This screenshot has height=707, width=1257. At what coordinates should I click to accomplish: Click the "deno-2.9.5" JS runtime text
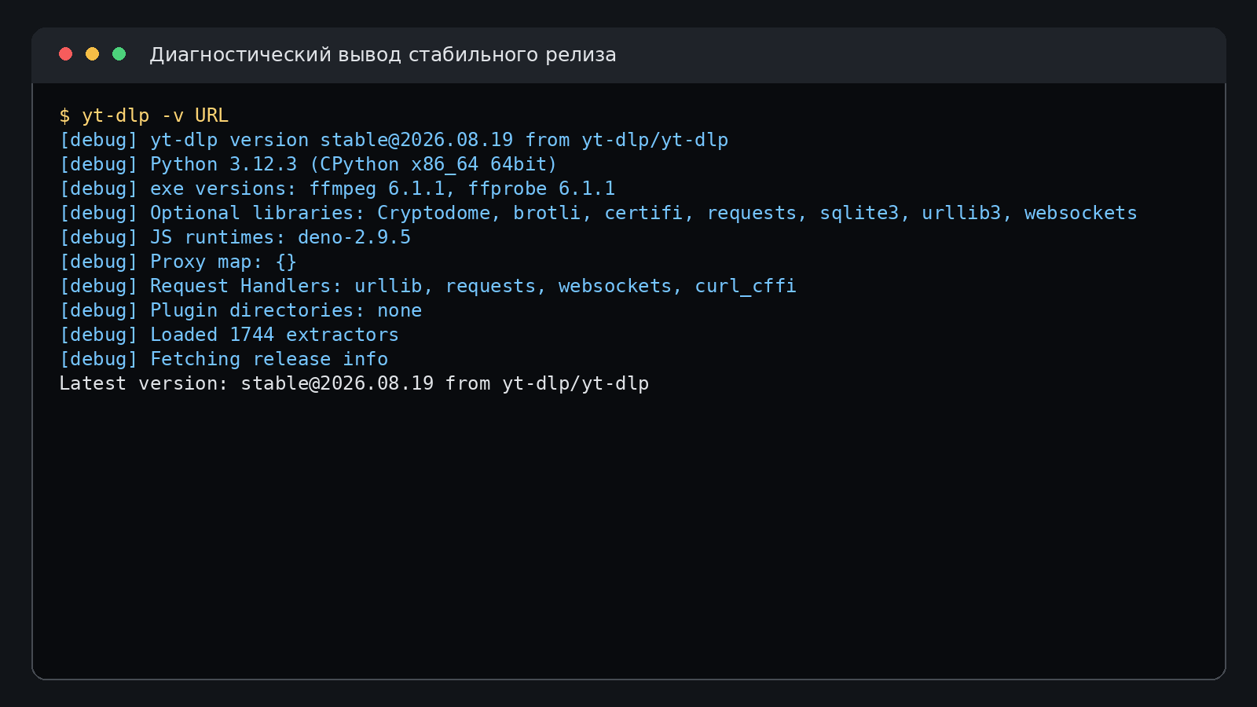[x=354, y=237]
